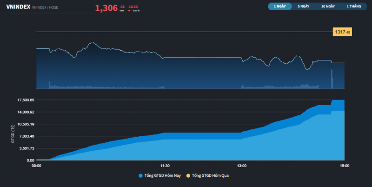Click the red down-arrow change indicator
The image size is (372, 187).
point(129,10)
